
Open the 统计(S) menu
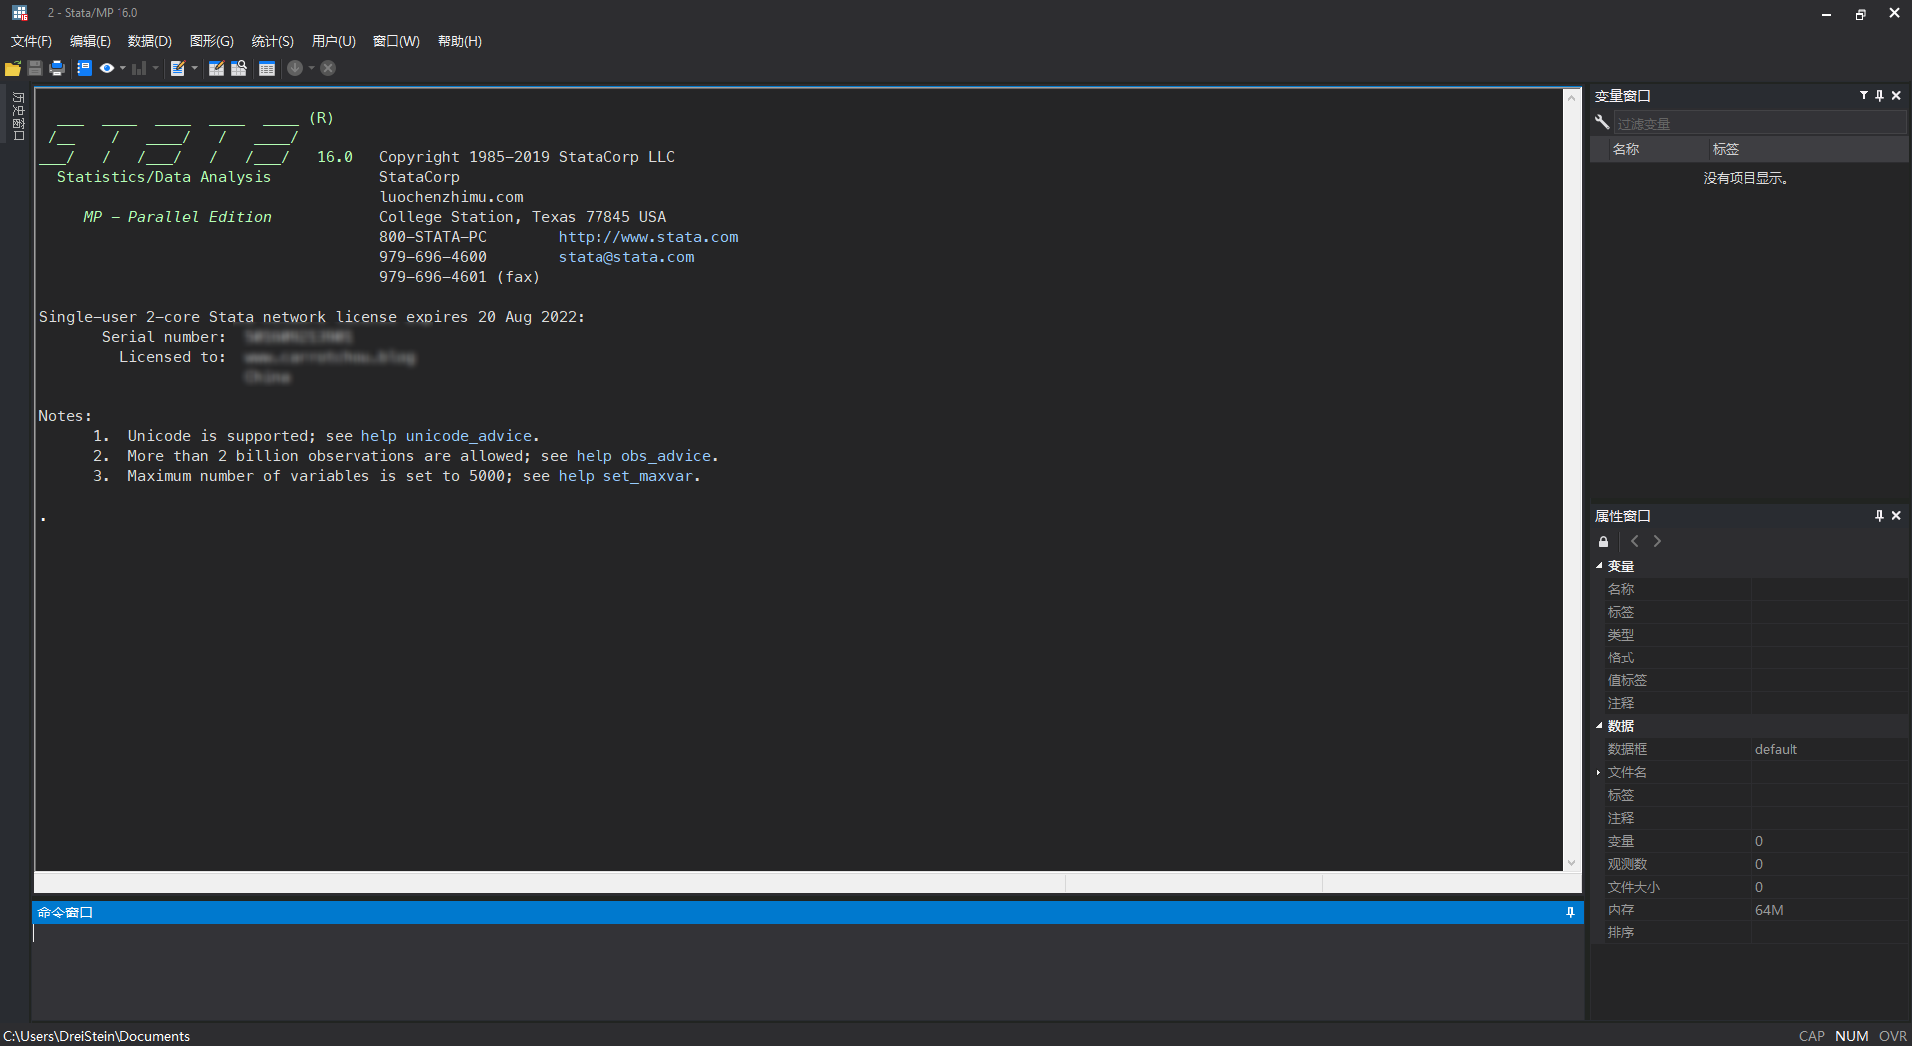tap(272, 41)
